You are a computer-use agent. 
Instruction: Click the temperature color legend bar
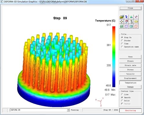pos(114,57)
